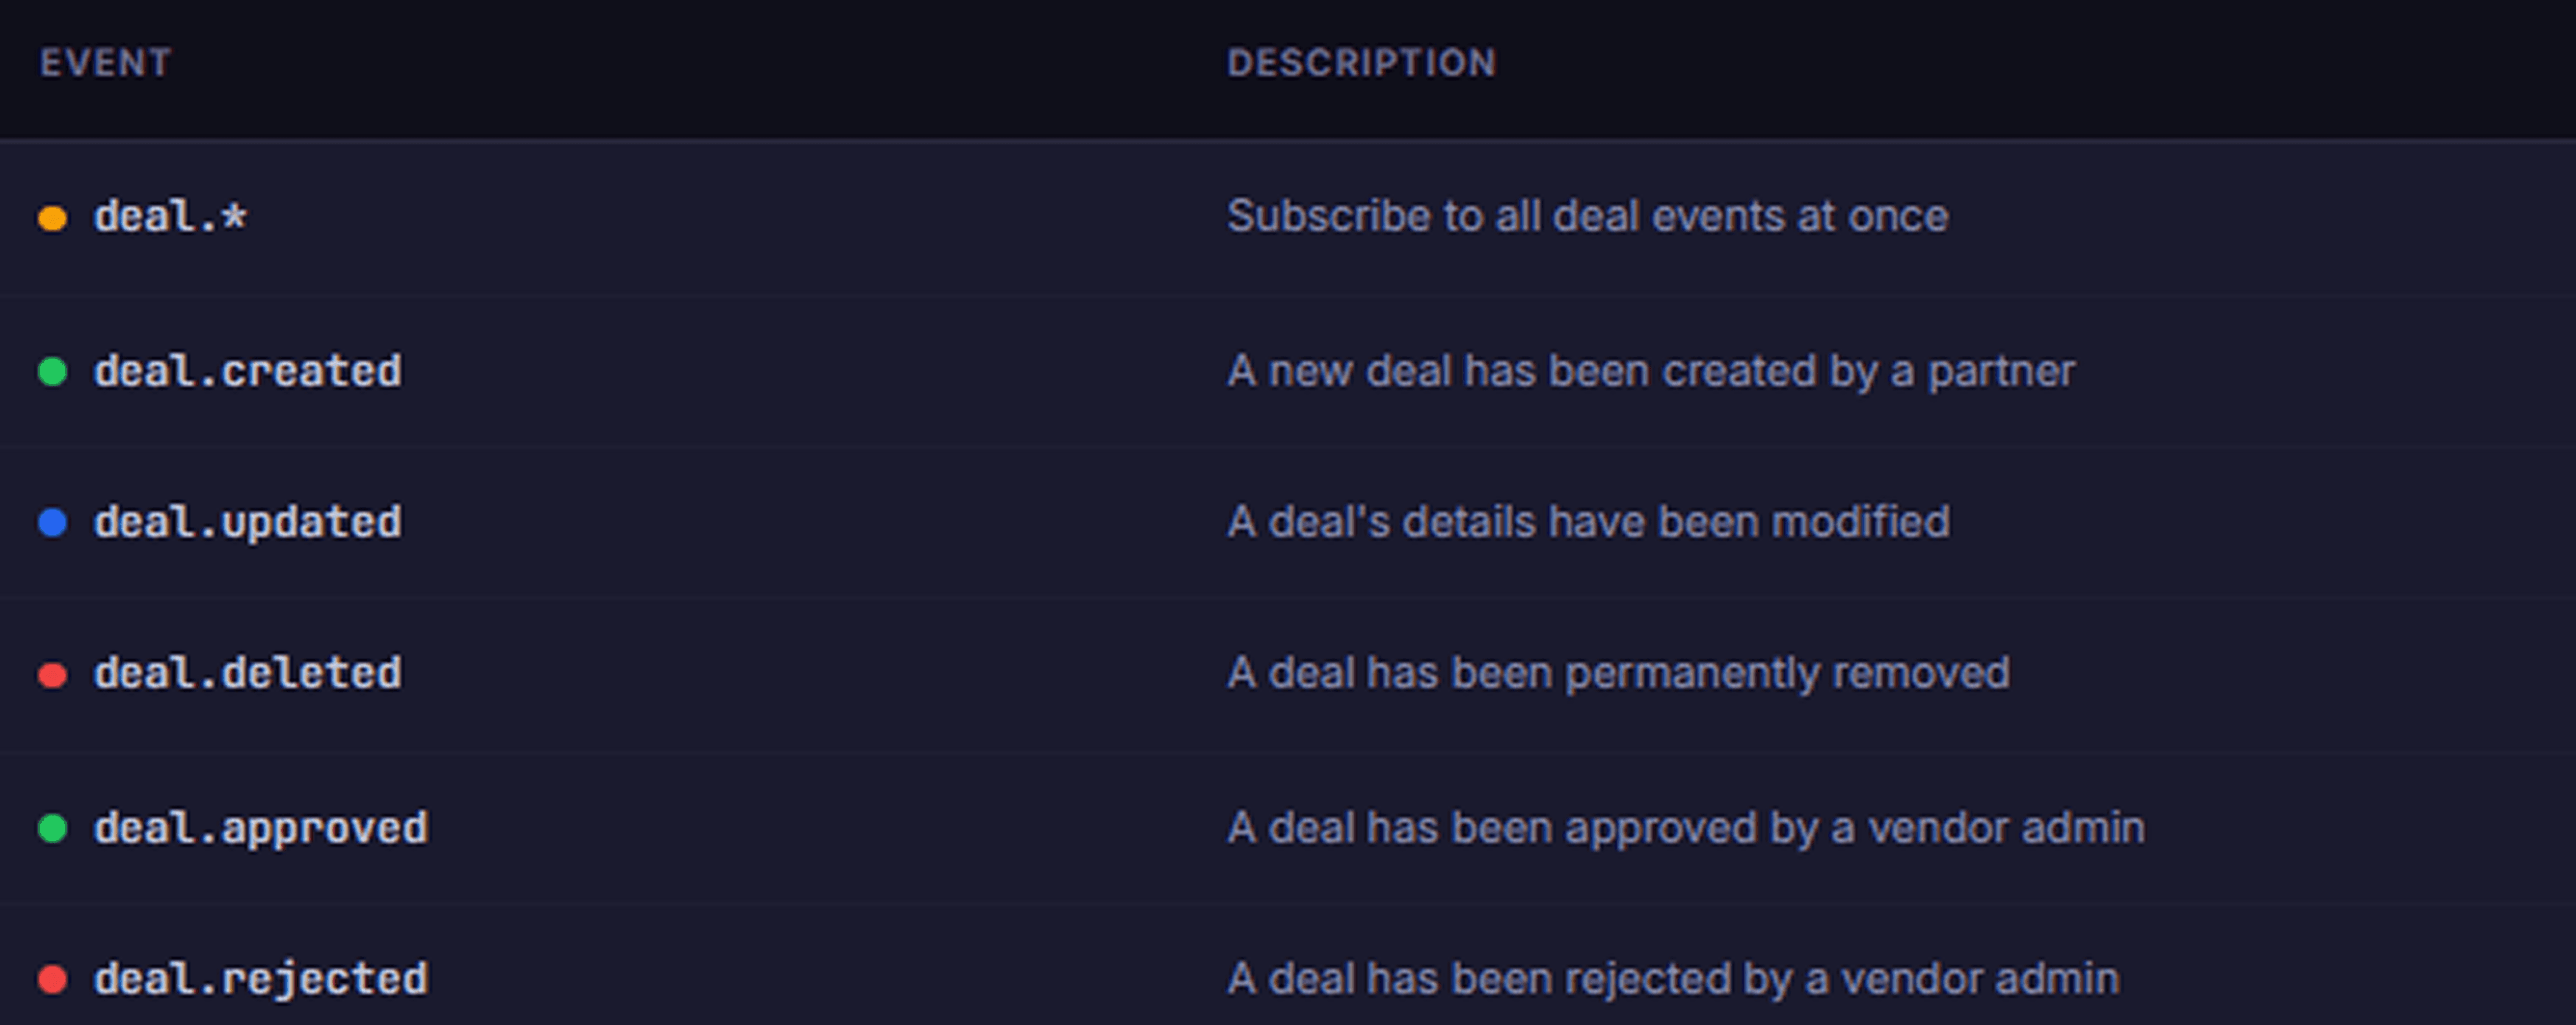Select the deal.deleted event name
2576x1025 pixels.
(x=248, y=673)
